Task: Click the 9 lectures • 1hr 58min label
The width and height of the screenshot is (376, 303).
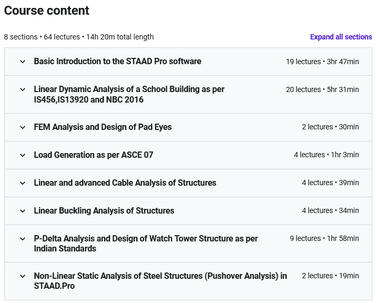Action: point(324,239)
